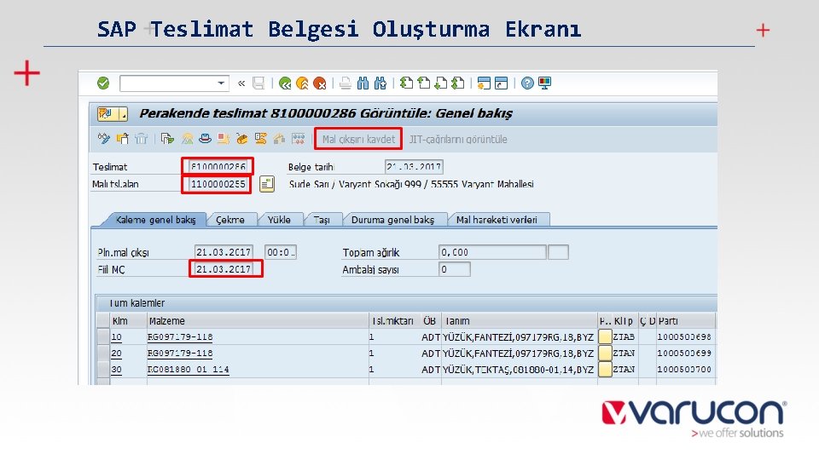Click yellow batch box in row 10
This screenshot has height=460, width=819.
(605, 337)
